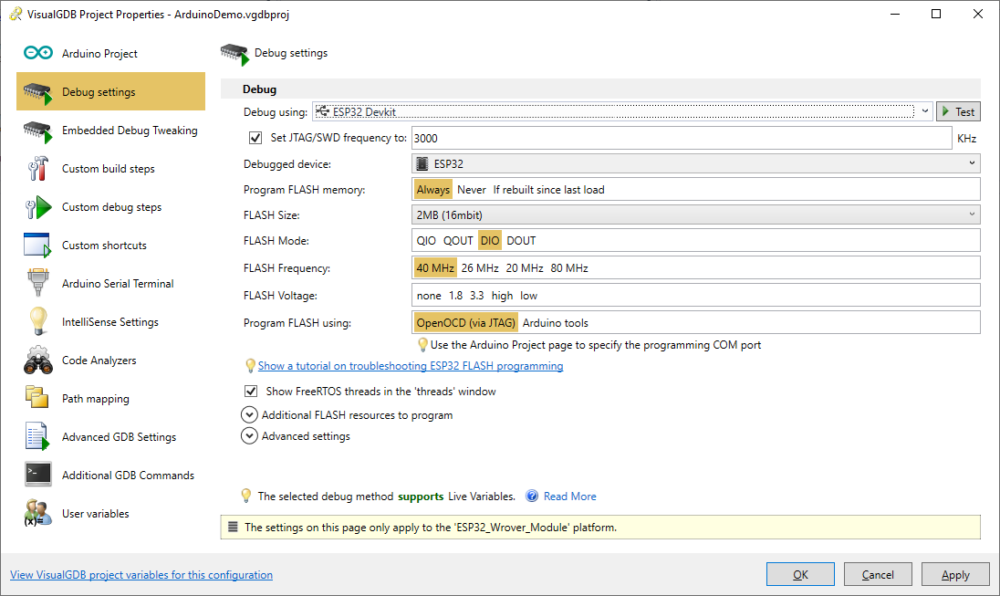Select 1.8 FLASH voltage

click(455, 296)
